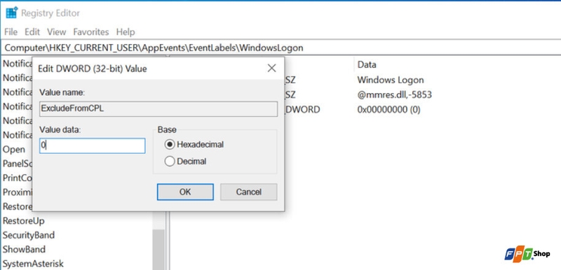Select the ShowBand tree key

click(x=24, y=249)
